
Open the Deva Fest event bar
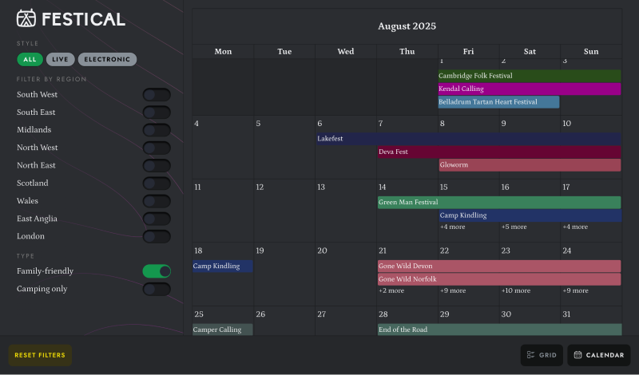tap(499, 152)
